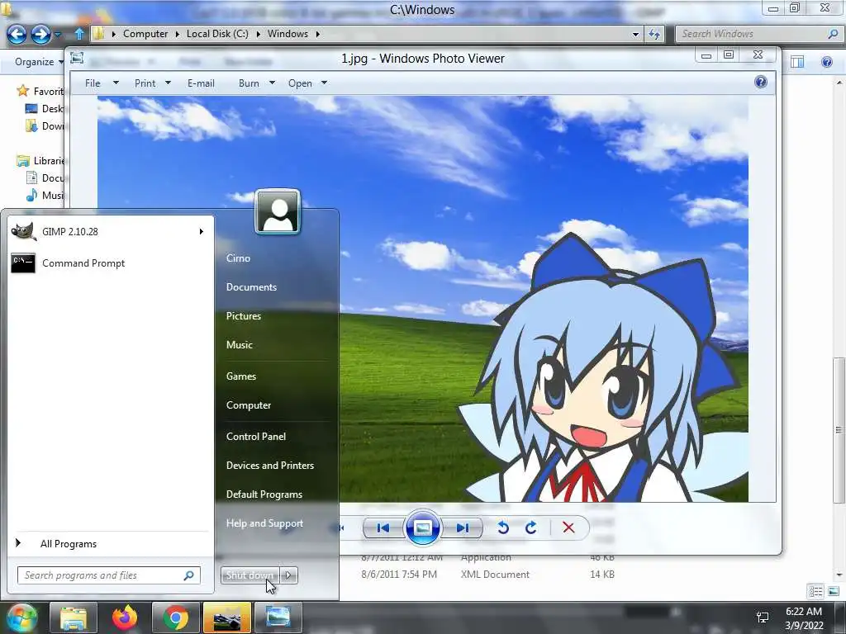Switch Explorer to large icons view

click(x=833, y=591)
